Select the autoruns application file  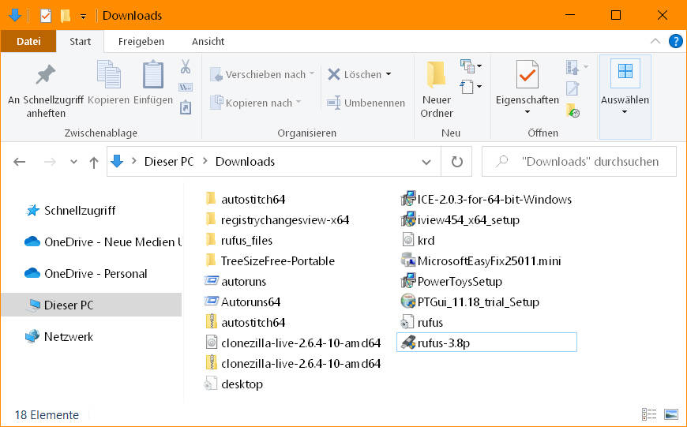coord(235,281)
